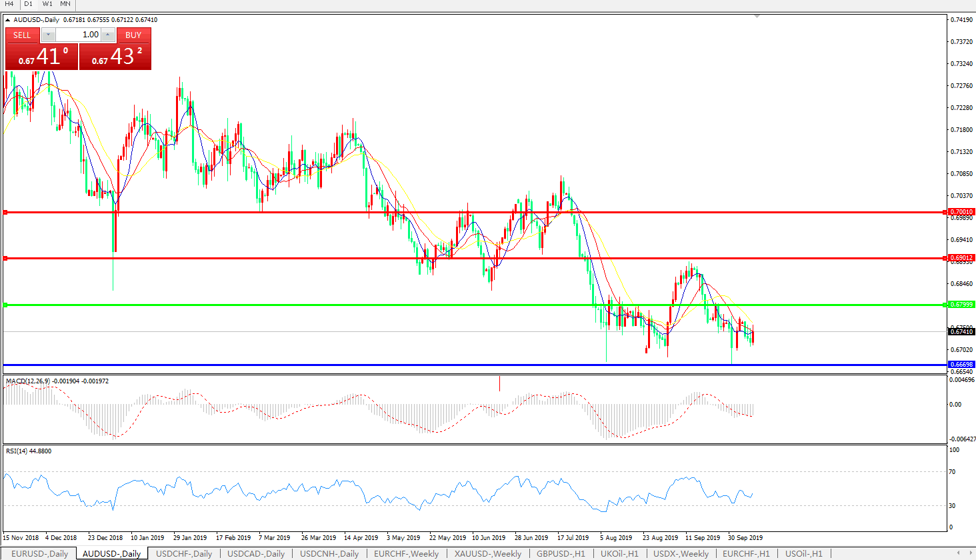The image size is (976, 560).
Task: Select the D1 timeframe button
Action: click(28, 4)
